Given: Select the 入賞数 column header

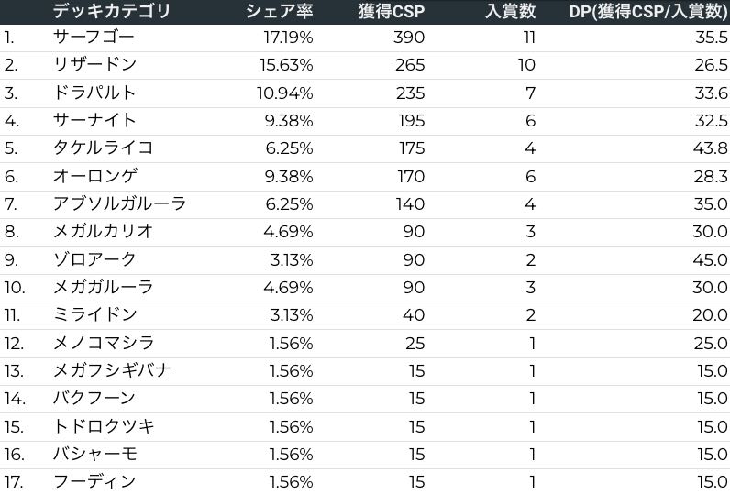Looking at the screenshot, I should tap(510, 11).
